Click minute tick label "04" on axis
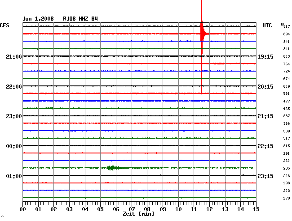The width and height of the screenshot is (292, 221). coord(85,209)
